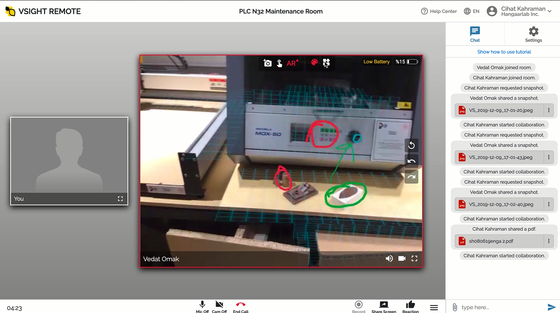Switch to the Chat tab
Image resolution: width=560 pixels, height=313 pixels.
tap(475, 34)
